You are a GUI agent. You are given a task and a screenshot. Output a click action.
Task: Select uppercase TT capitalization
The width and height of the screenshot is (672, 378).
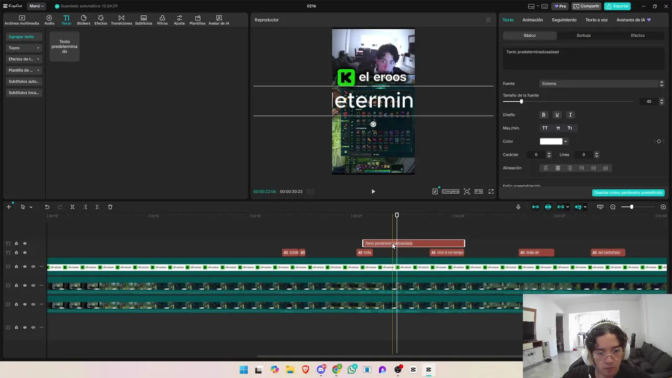click(545, 128)
